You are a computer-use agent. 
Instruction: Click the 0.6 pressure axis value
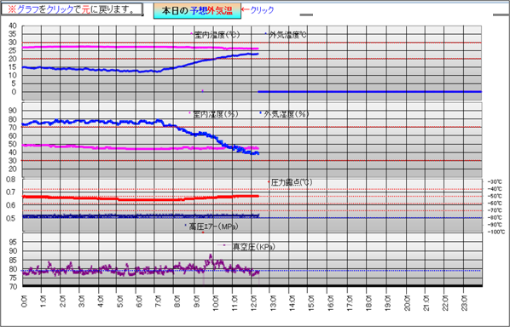tap(11, 205)
